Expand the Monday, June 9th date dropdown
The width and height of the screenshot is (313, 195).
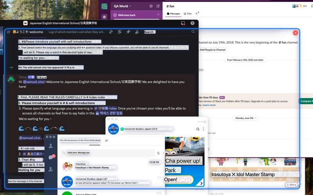[x=245, y=118]
